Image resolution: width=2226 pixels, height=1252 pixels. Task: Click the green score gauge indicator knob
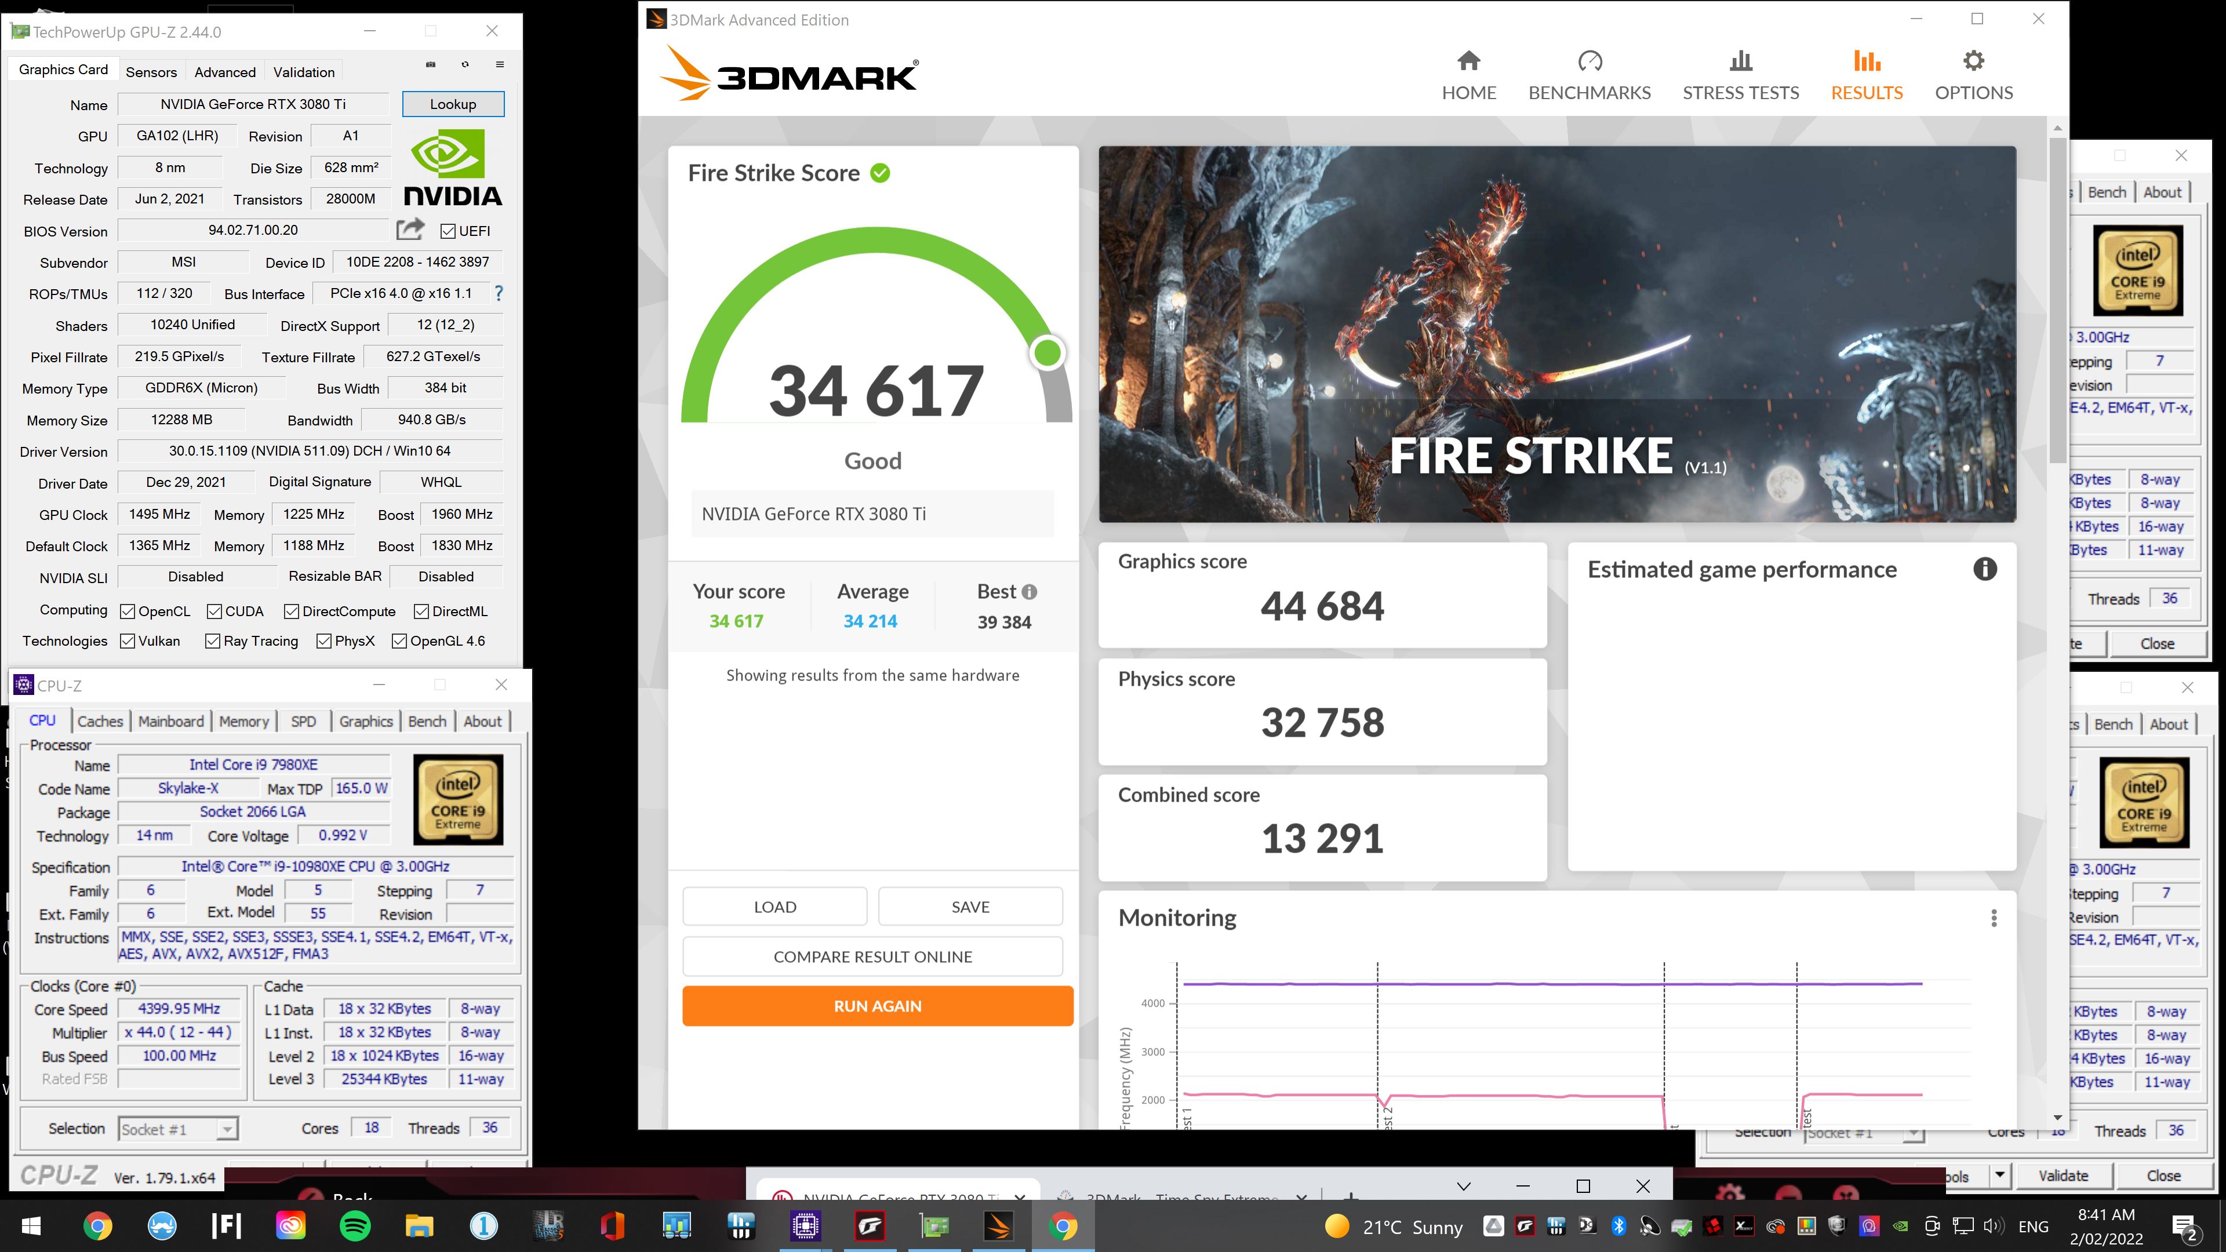click(x=1047, y=352)
